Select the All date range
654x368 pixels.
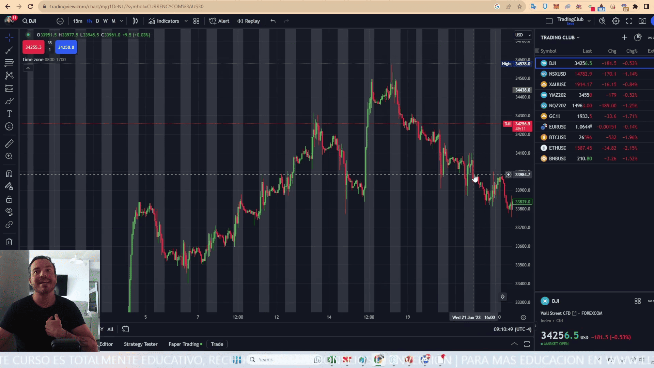click(x=110, y=329)
